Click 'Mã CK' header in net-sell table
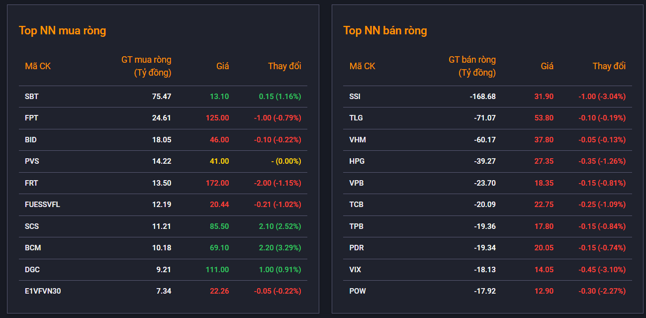 (x=363, y=66)
